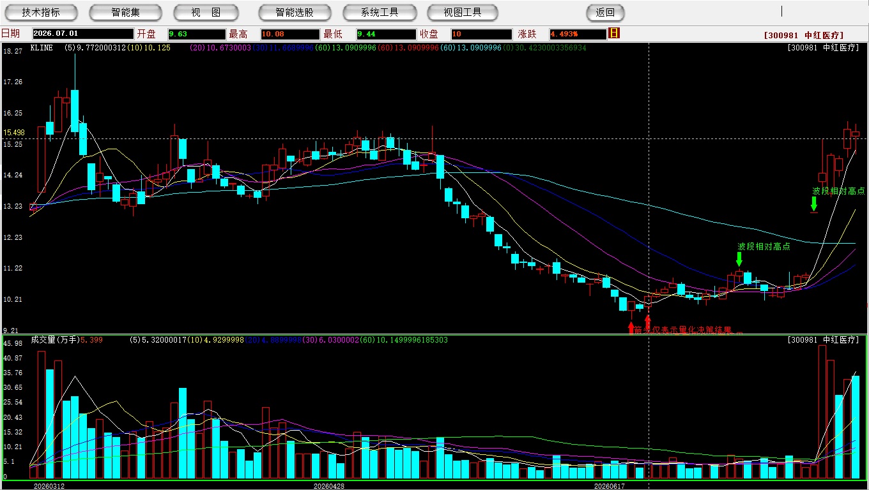Click the green arrow under upper 波段相对高点
The image size is (869, 490).
point(813,204)
